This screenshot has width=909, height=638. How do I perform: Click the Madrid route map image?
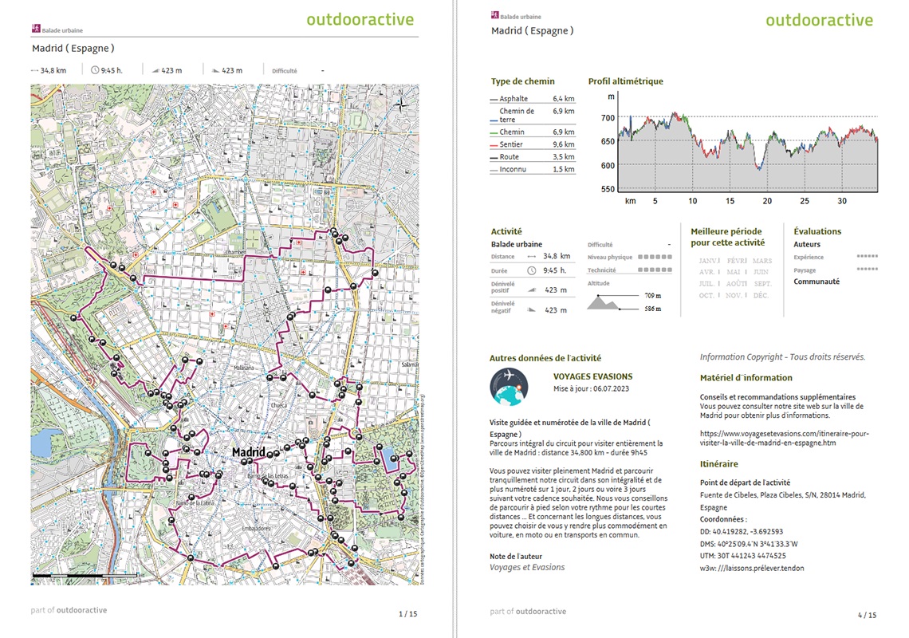point(225,334)
